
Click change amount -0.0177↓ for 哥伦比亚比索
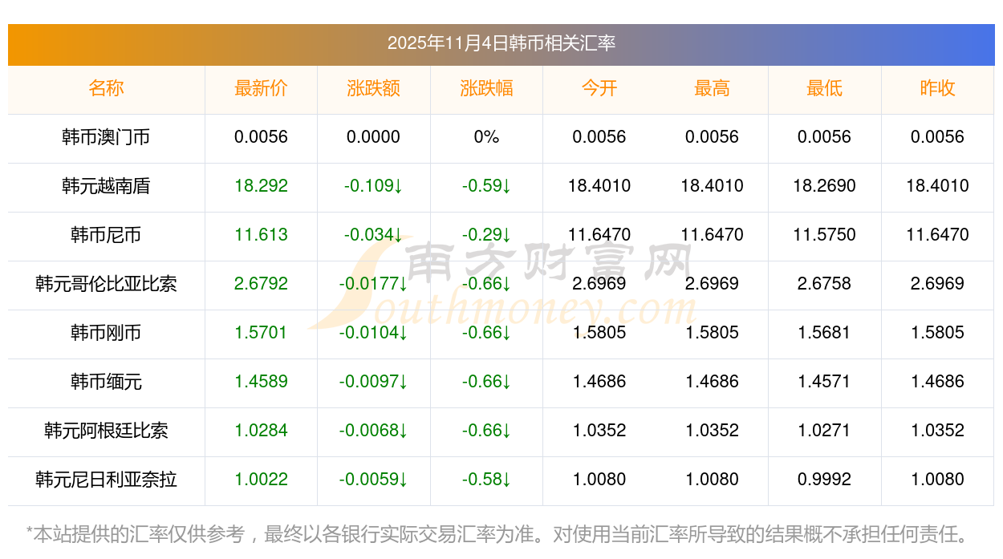pyautogui.click(x=374, y=284)
